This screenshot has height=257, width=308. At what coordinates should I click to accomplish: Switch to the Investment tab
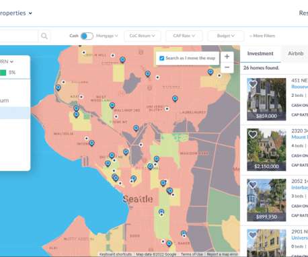coord(260,53)
